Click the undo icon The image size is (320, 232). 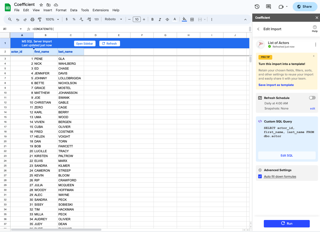coord(17,19)
